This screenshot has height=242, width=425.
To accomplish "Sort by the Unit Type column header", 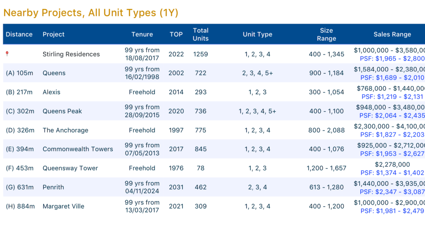I will 258,34.
